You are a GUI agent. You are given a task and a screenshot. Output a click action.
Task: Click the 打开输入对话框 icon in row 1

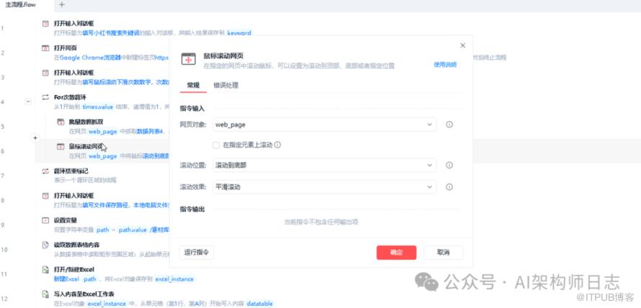click(x=45, y=24)
